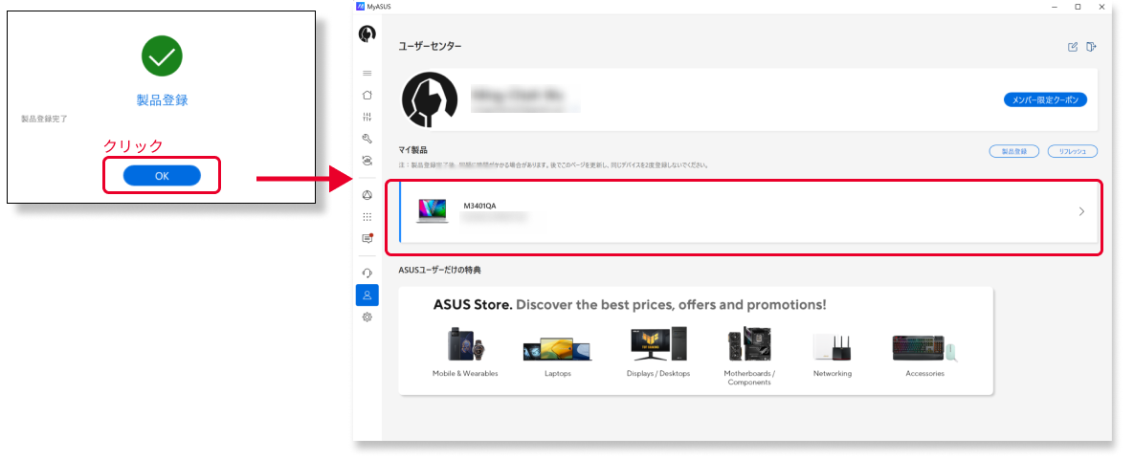Open the Laptops store category
Image resolution: width=1134 pixels, height=459 pixels.
(558, 355)
